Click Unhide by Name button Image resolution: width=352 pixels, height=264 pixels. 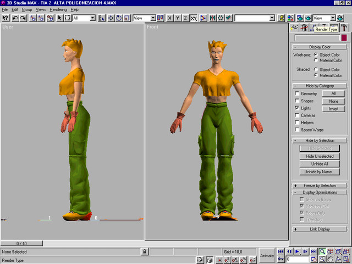point(320,172)
